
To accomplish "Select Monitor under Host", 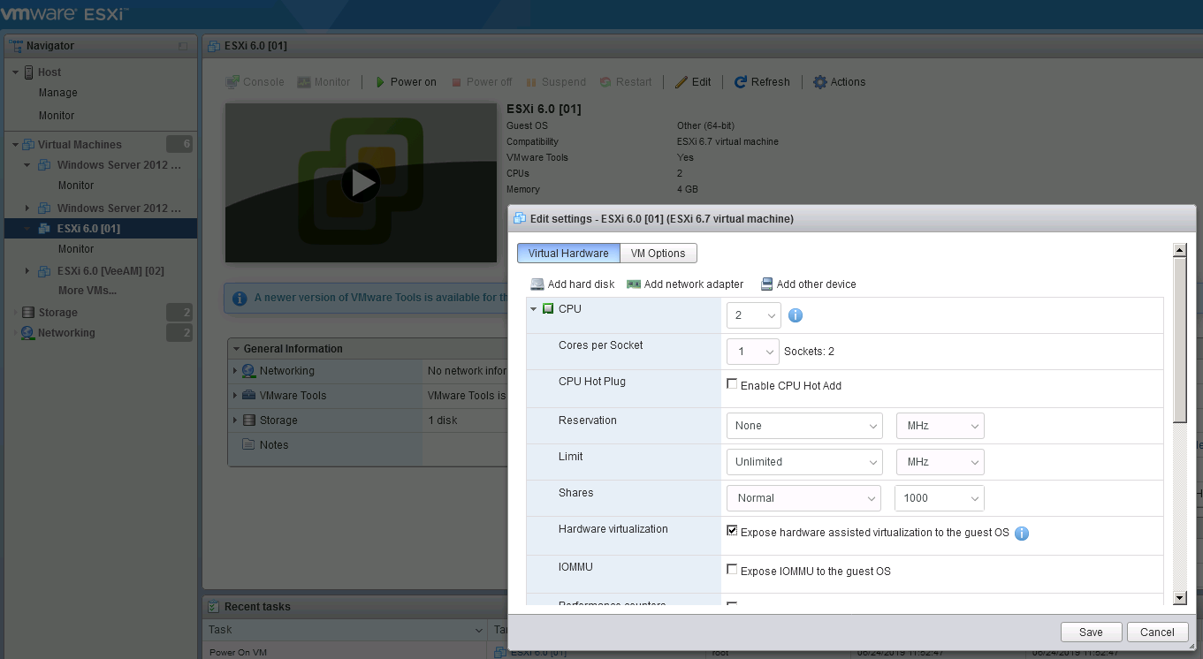I will (57, 116).
